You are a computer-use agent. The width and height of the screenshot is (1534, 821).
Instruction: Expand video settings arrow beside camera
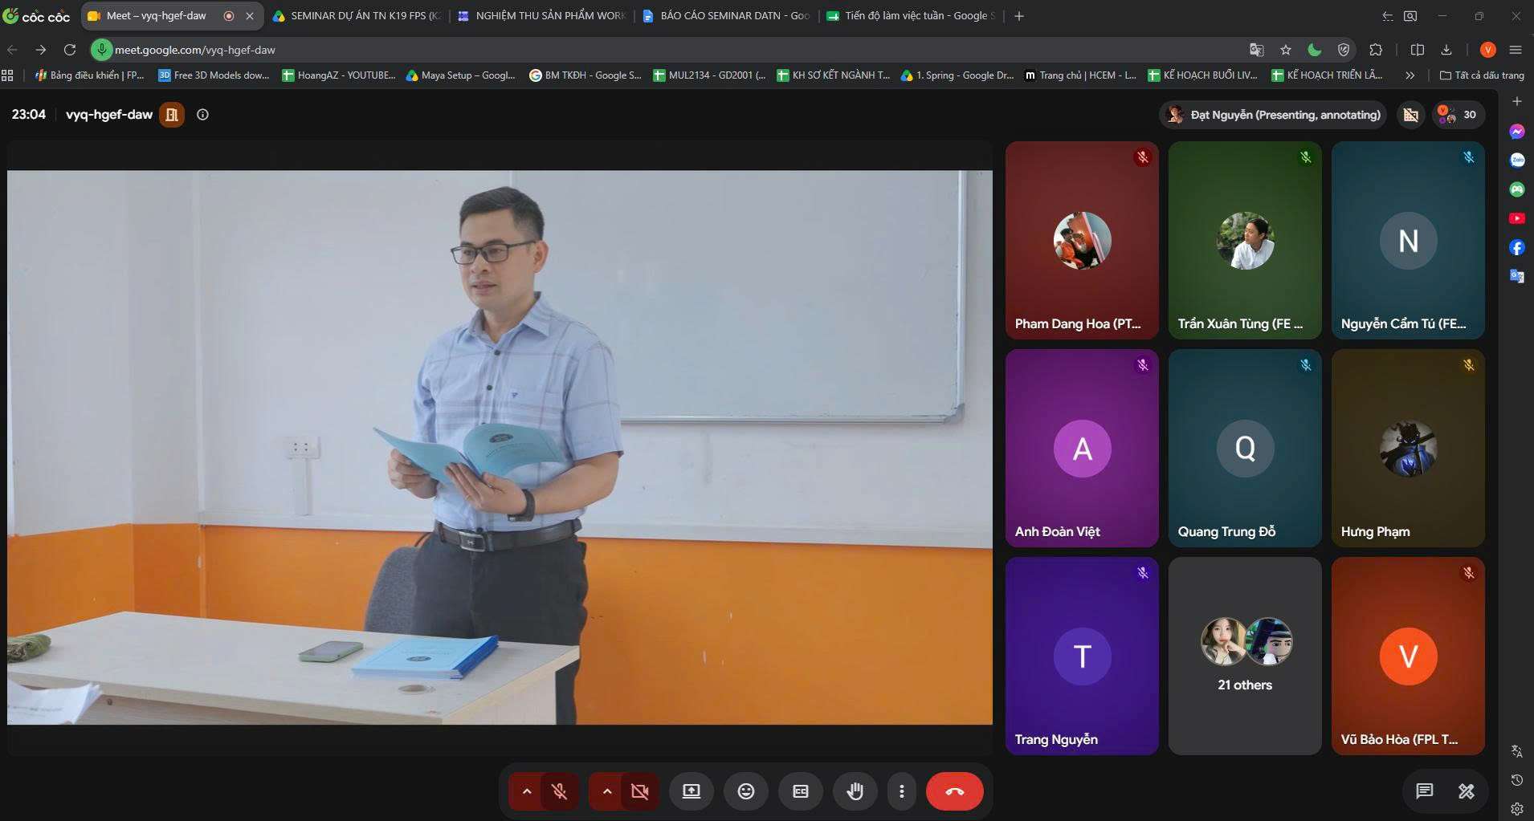tap(607, 791)
